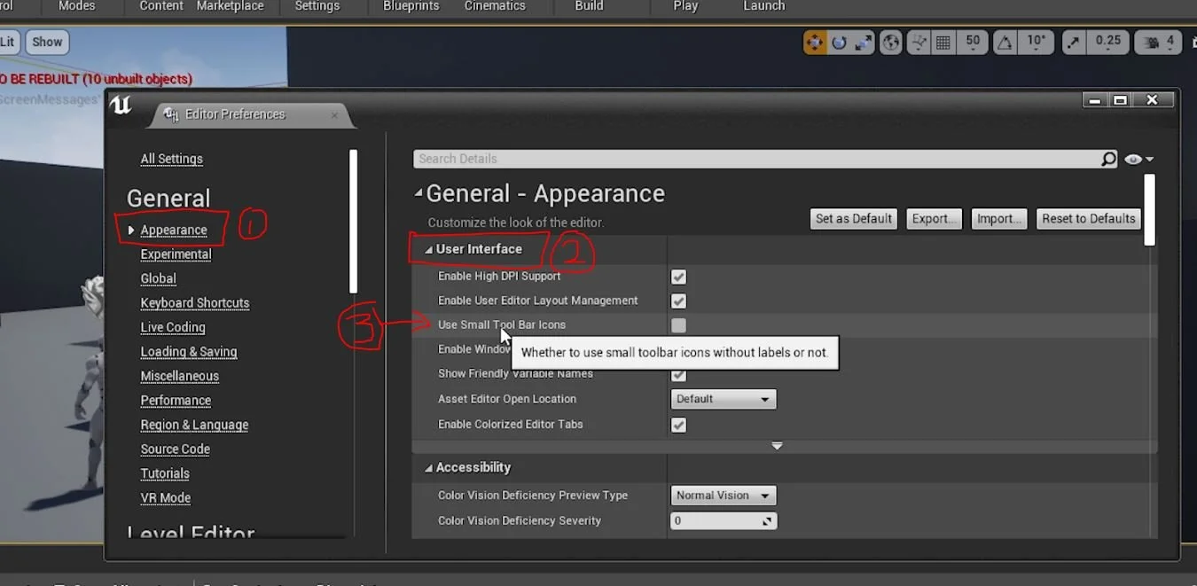Collapse the User Interface section
This screenshot has height=586, width=1197.
[x=430, y=249]
